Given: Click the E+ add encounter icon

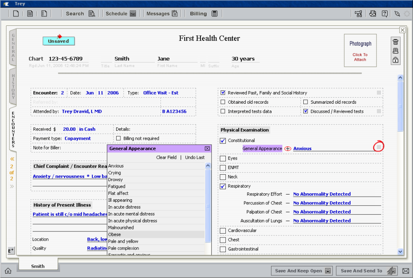Looking at the screenshot, I should pyautogui.click(x=11, y=250).
